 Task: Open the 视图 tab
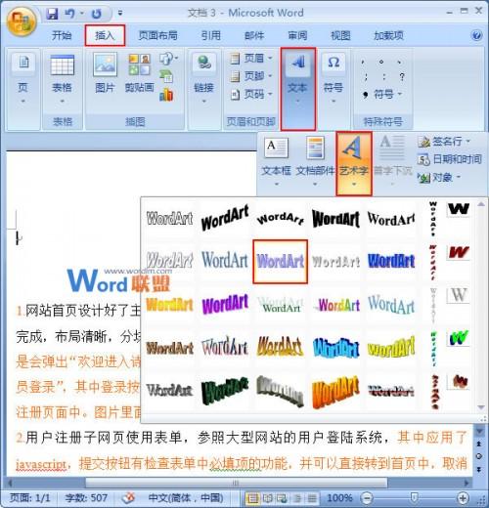click(x=340, y=35)
